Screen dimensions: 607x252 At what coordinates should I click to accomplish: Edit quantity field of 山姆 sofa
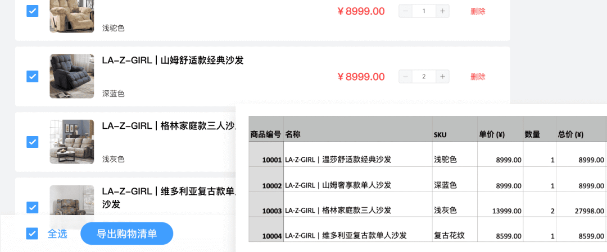coord(424,76)
